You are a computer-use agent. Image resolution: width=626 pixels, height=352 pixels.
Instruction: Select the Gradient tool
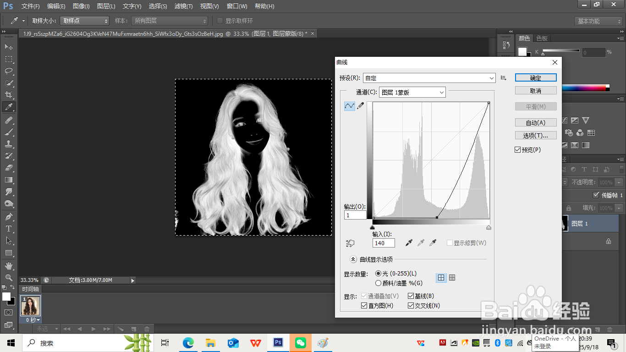(x=9, y=180)
